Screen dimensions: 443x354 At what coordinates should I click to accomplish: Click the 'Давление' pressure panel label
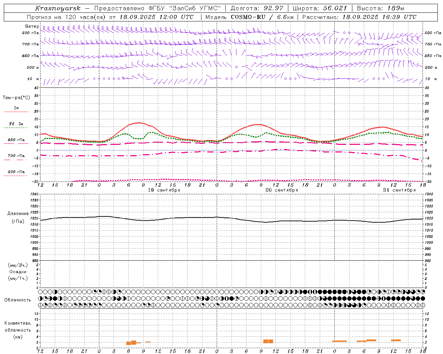tap(18, 214)
